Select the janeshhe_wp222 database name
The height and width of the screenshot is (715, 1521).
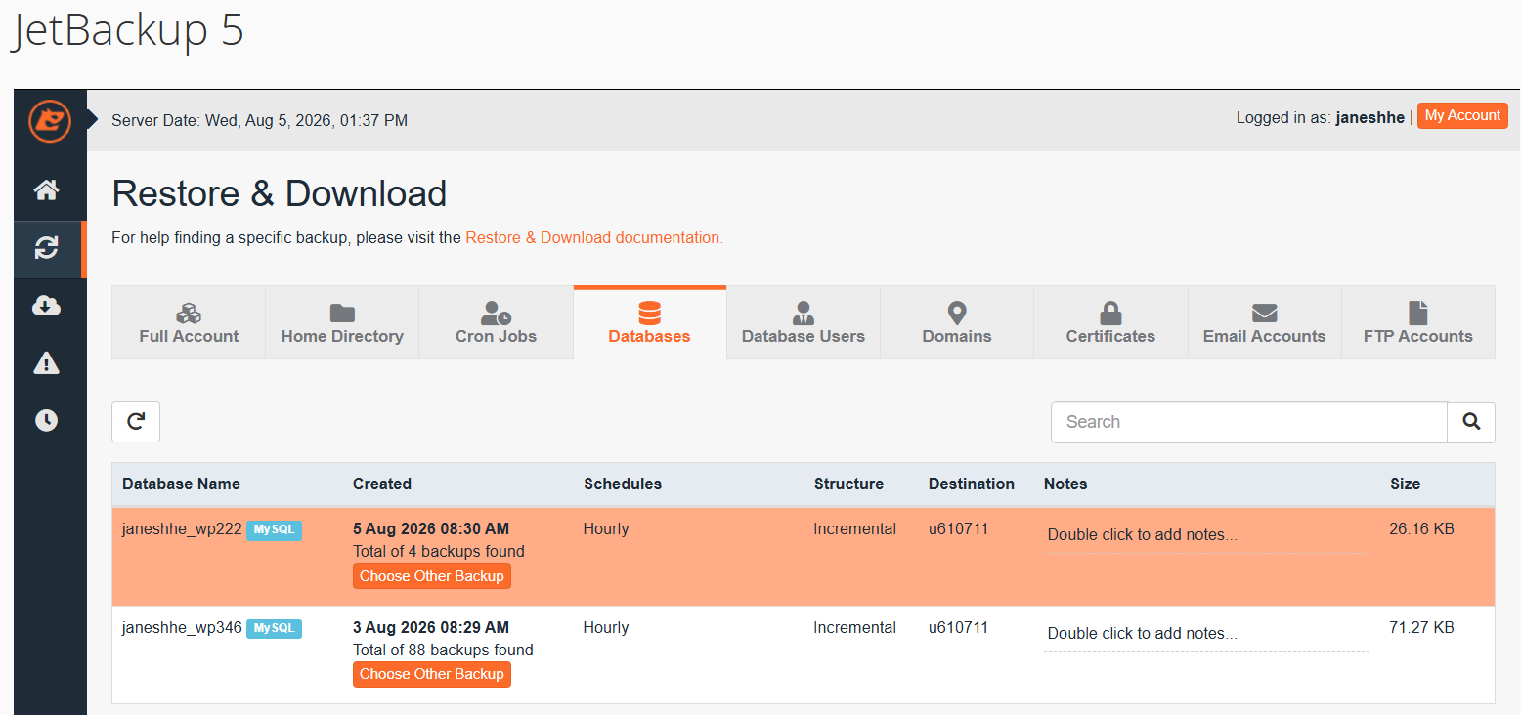(x=182, y=529)
